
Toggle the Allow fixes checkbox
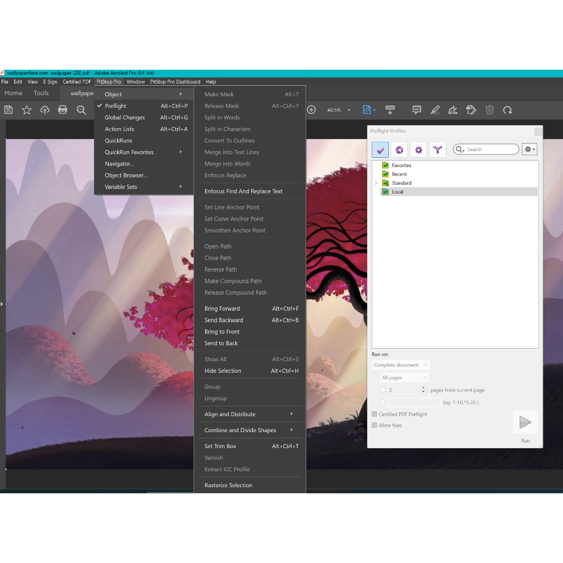[x=374, y=426]
